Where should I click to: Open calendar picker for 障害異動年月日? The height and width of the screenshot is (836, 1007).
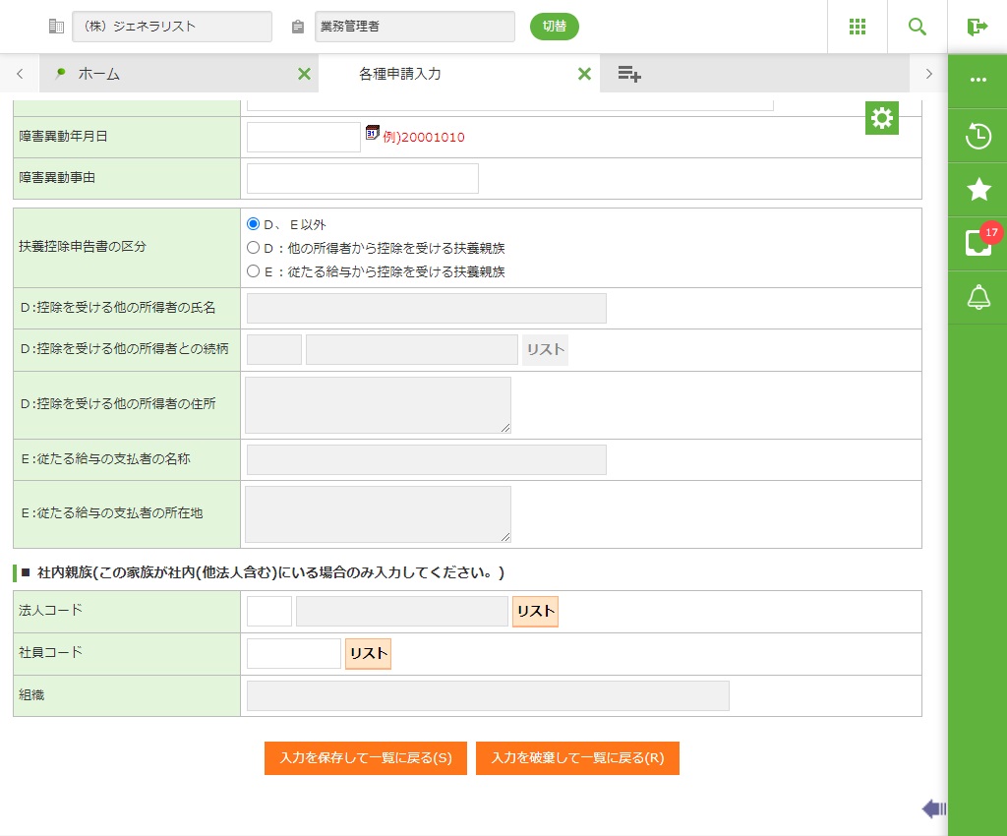373,133
